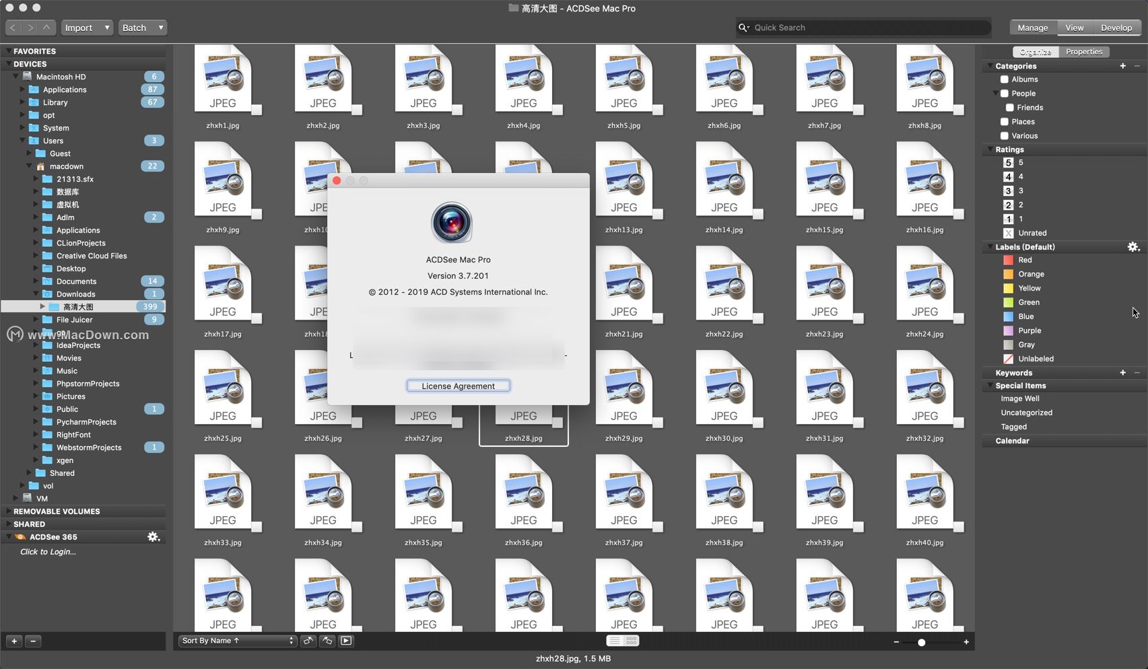Image resolution: width=1148 pixels, height=669 pixels.
Task: Select Image Well special item
Action: point(1020,398)
